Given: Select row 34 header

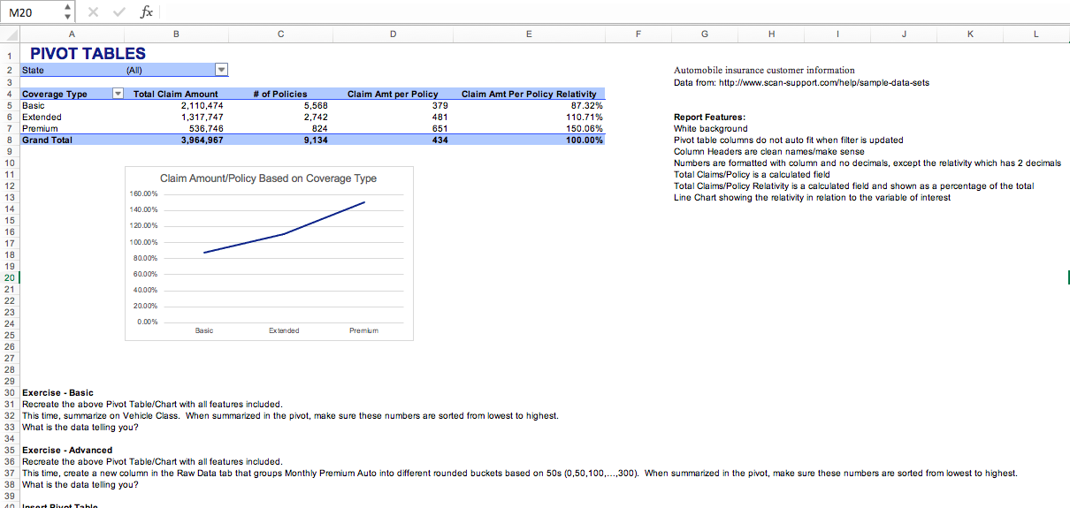Looking at the screenshot, I should click(9, 438).
